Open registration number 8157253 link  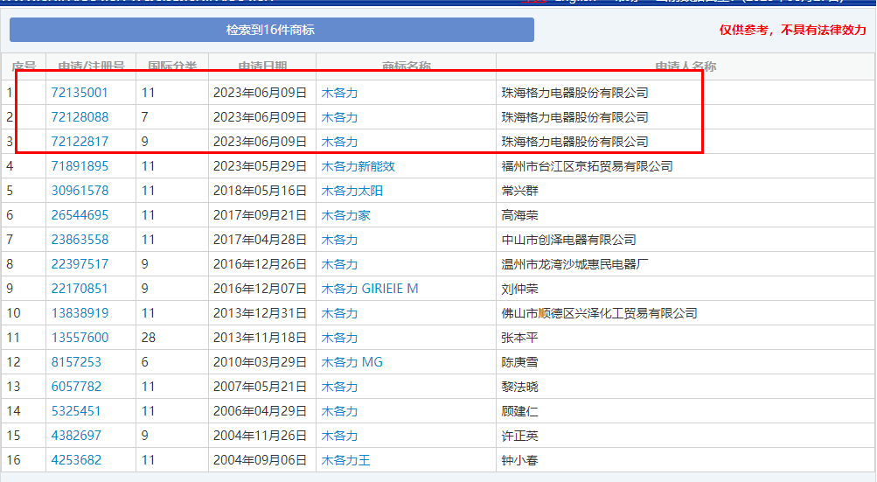pyautogui.click(x=76, y=362)
